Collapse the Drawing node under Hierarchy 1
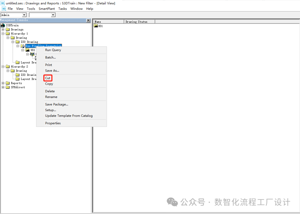300x214 pixels. click(8, 38)
